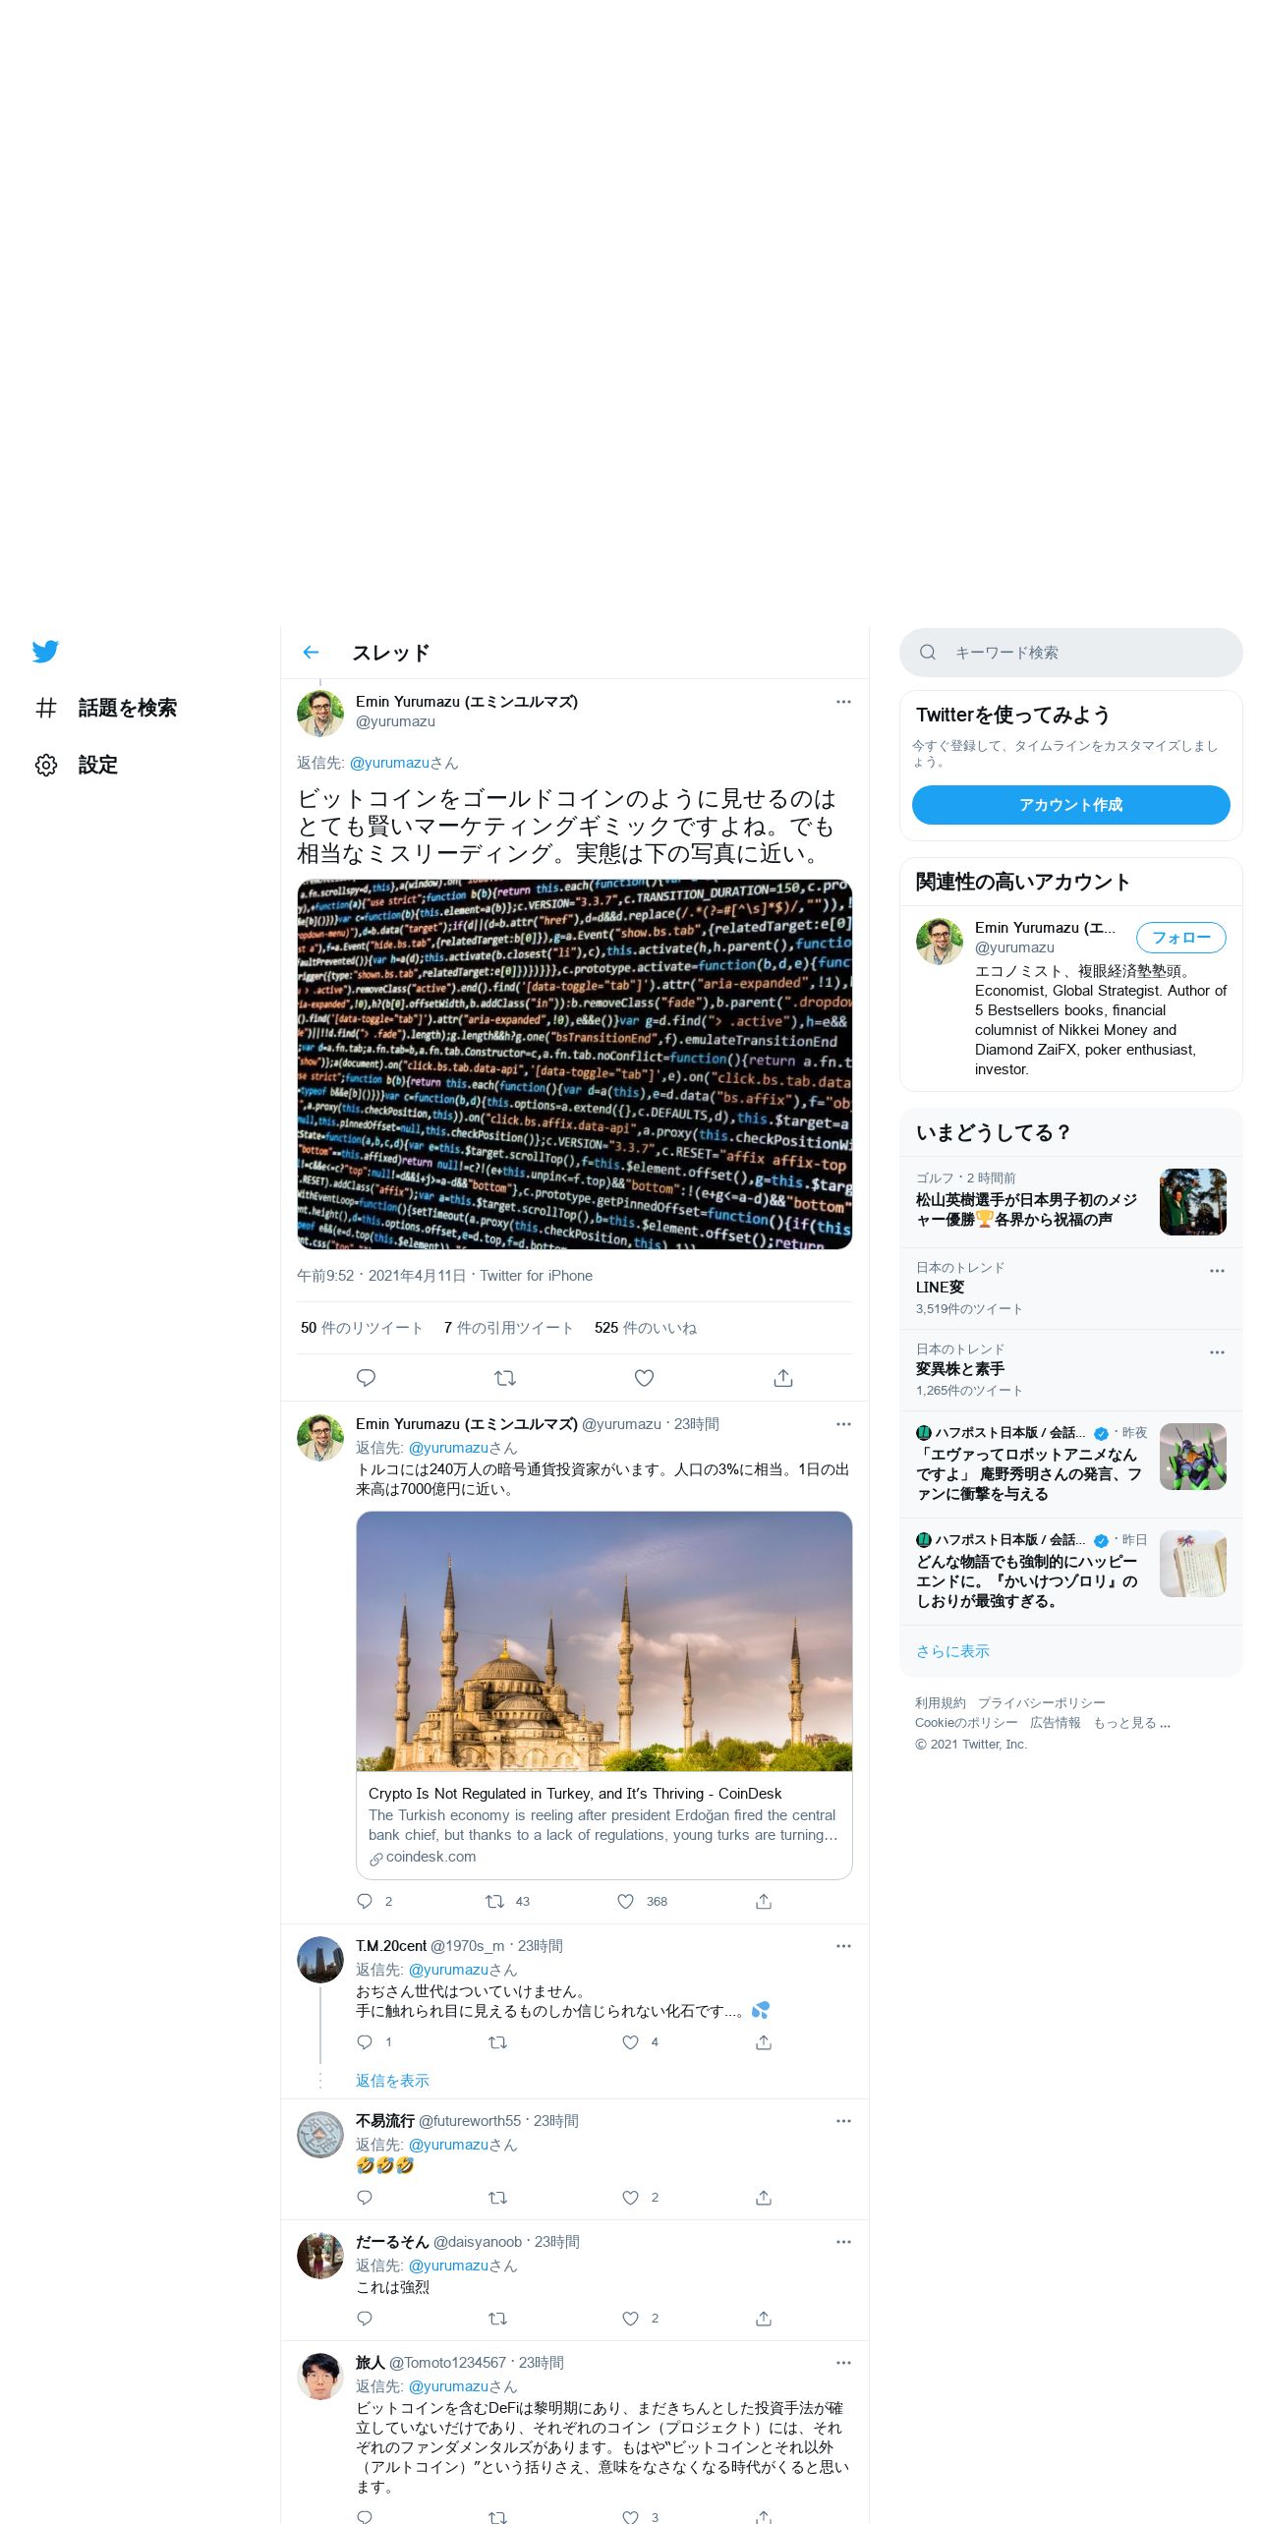
Task: Click the Twitter bird logo
Action: (45, 652)
